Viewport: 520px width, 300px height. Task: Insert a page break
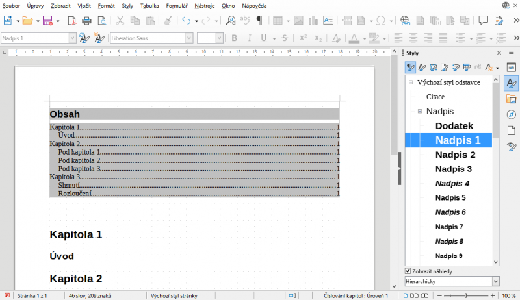[346, 21]
